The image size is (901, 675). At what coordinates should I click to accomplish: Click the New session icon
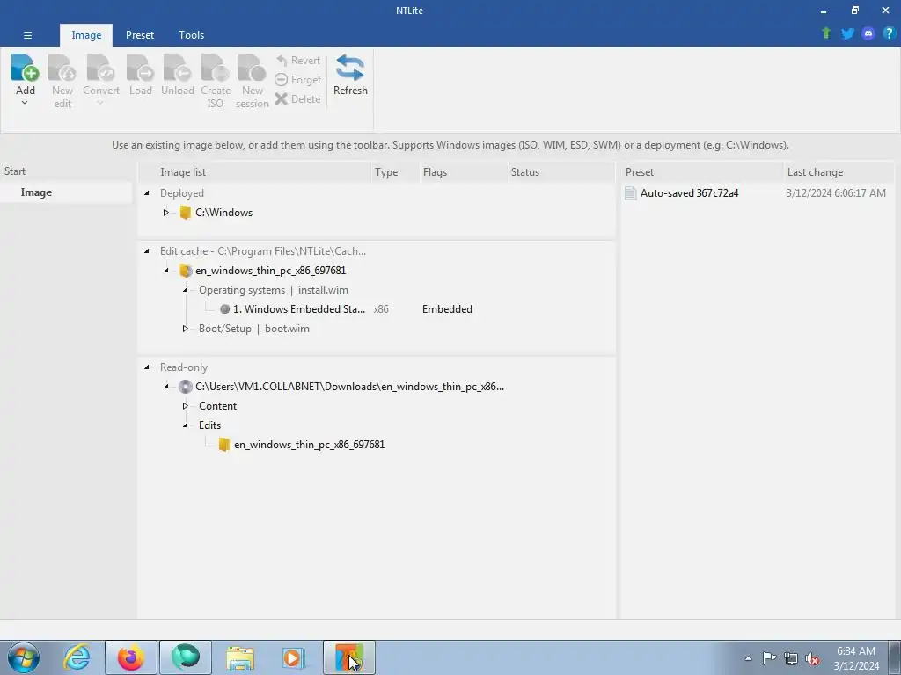252,69
